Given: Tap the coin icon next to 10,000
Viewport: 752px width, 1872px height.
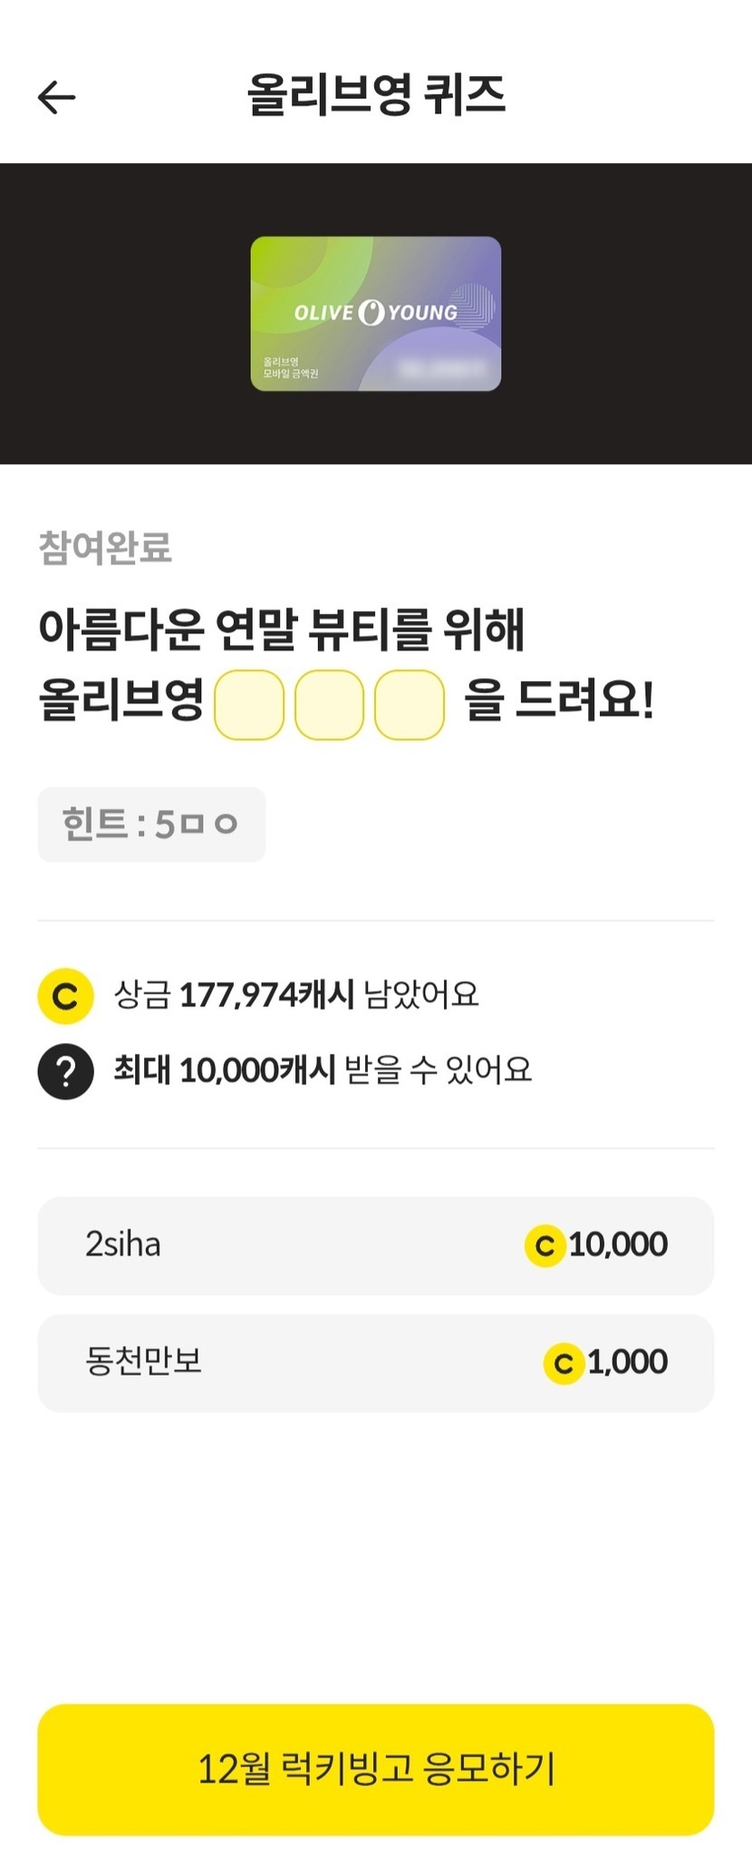Looking at the screenshot, I should 545,1246.
